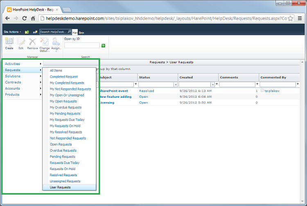
Task: Sort by the Created column header
Action: tap(186, 77)
